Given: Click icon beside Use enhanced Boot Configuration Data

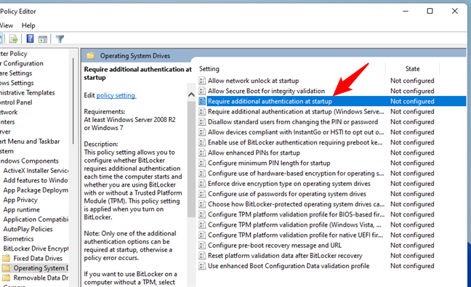Looking at the screenshot, I should point(203,266).
